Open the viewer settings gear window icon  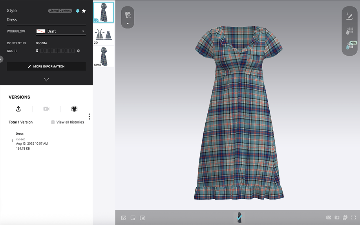click(124, 218)
